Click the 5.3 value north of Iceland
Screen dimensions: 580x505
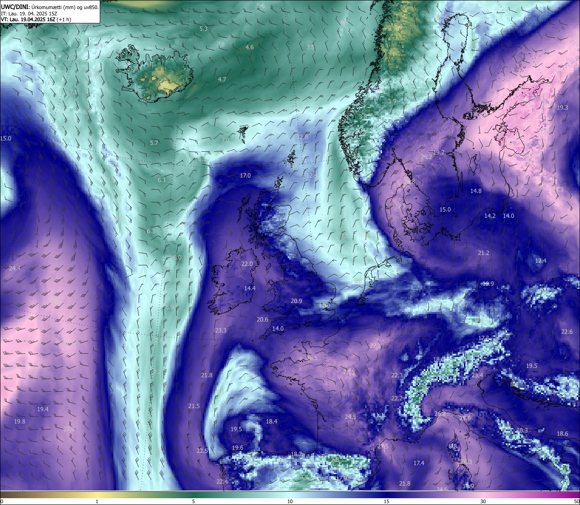pyautogui.click(x=203, y=29)
